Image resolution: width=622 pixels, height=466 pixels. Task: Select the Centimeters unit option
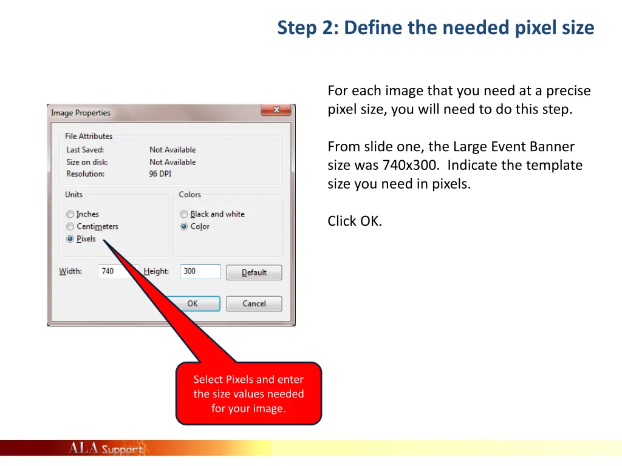pyautogui.click(x=70, y=226)
